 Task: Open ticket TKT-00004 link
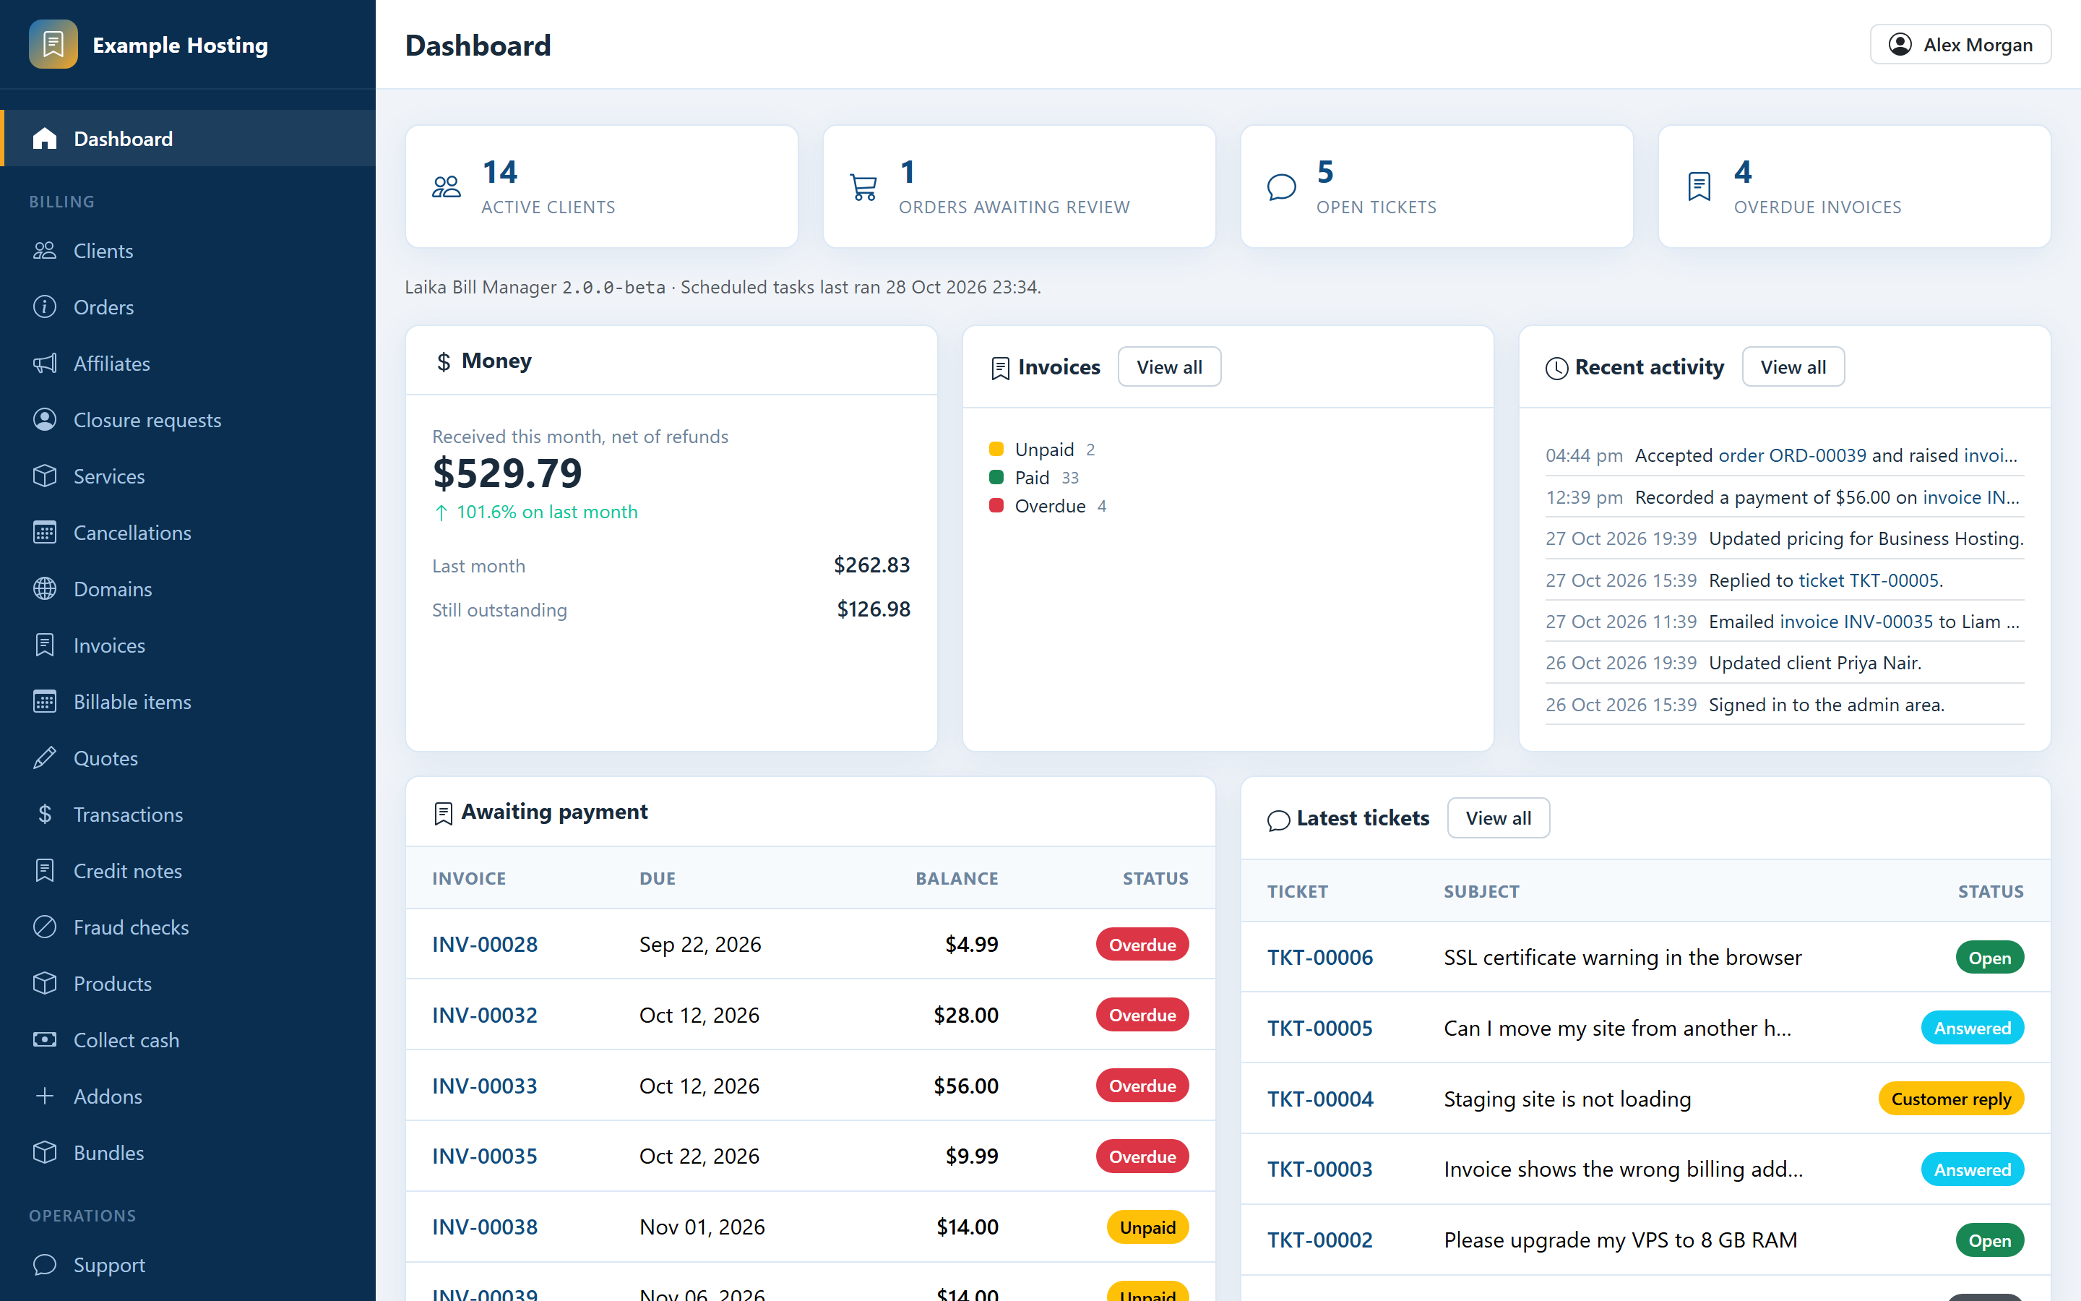pyautogui.click(x=1320, y=1099)
